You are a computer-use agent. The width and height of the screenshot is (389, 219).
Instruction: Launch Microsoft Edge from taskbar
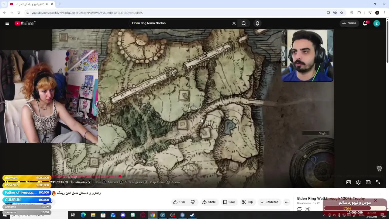click(x=83, y=215)
